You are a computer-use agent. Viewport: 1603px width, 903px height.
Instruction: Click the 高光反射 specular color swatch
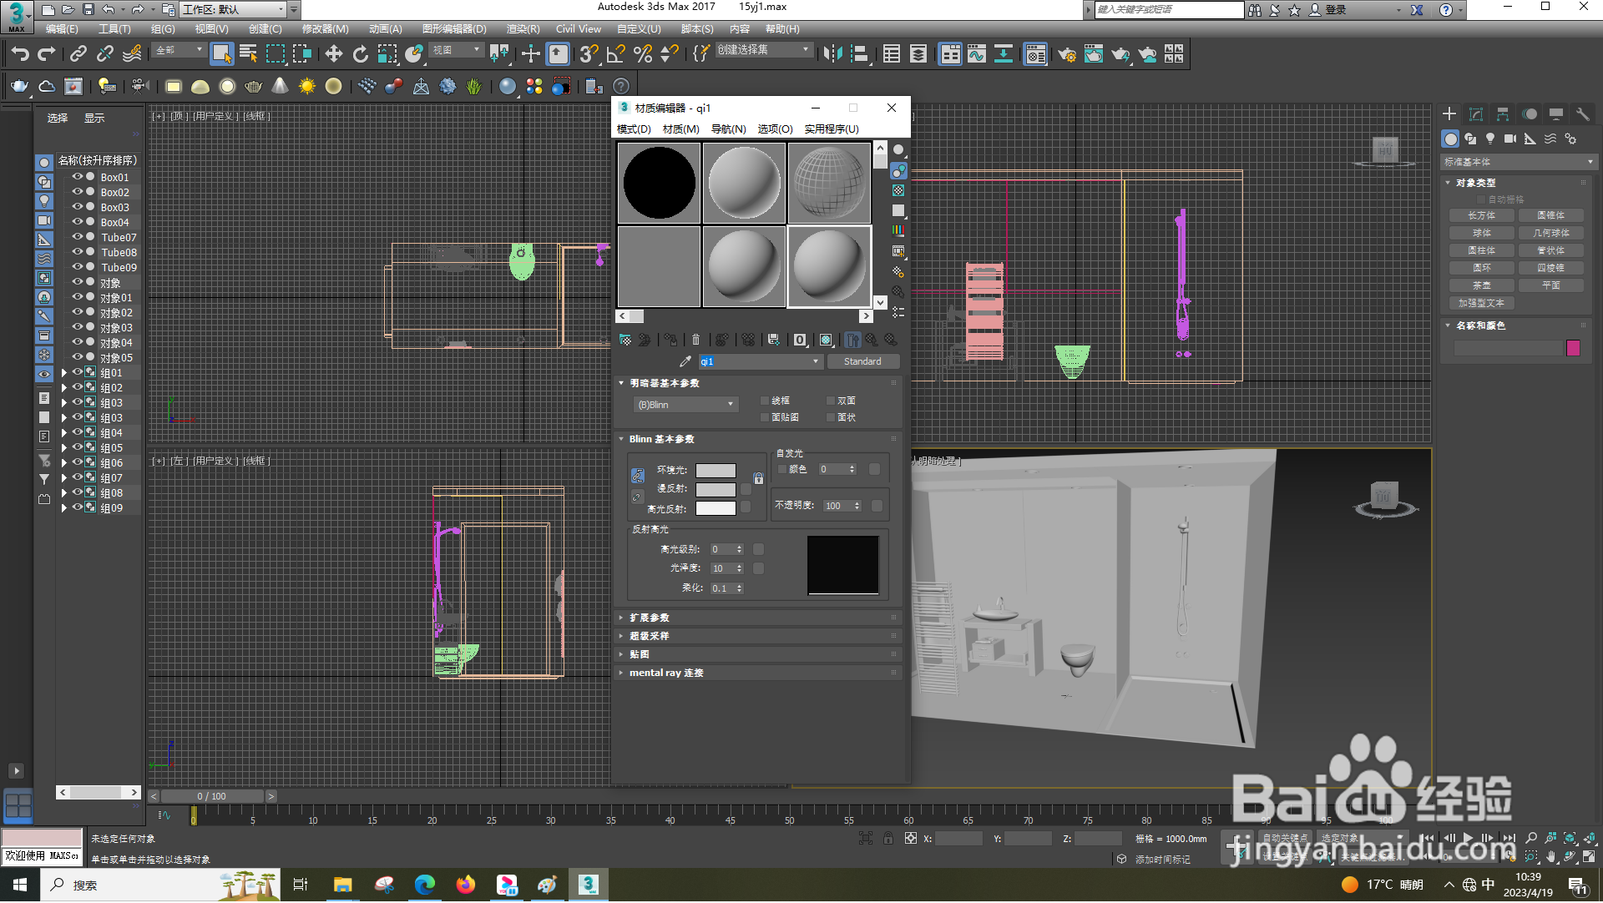(716, 508)
